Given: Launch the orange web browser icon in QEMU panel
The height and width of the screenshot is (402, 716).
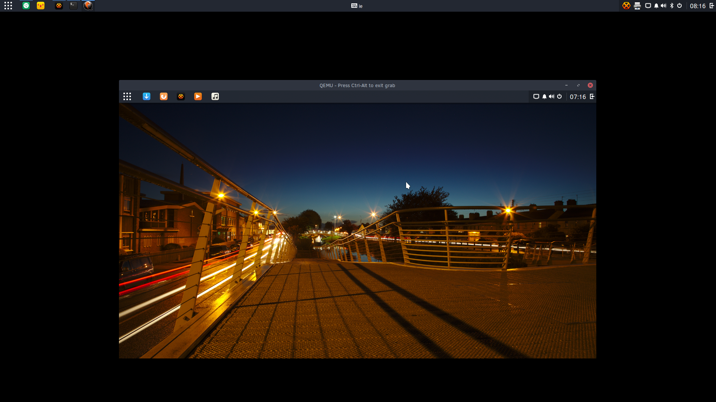Looking at the screenshot, I should pos(164,96).
